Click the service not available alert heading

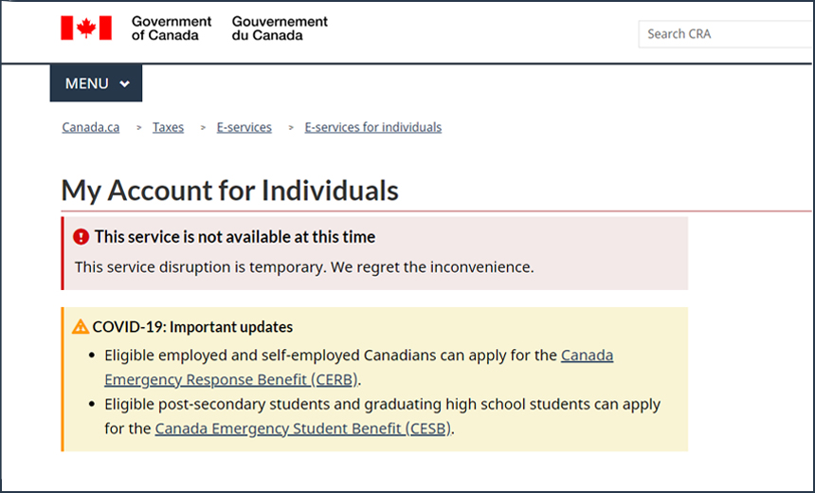point(234,237)
